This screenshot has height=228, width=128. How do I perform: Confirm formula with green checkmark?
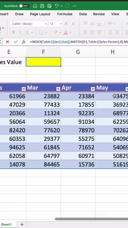click(x=15, y=42)
